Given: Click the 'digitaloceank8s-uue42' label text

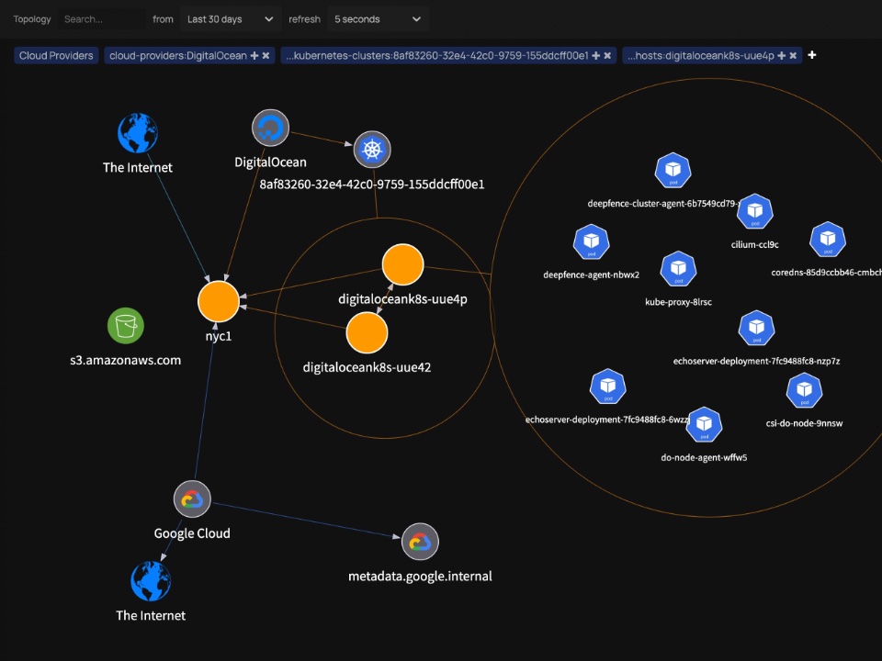Looking at the screenshot, I should (x=367, y=367).
